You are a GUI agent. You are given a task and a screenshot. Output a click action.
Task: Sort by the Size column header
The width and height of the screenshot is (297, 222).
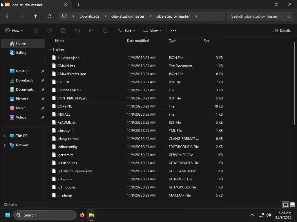(x=213, y=41)
